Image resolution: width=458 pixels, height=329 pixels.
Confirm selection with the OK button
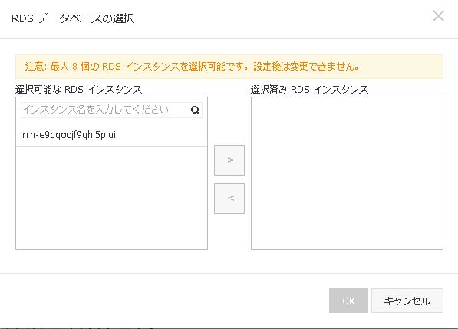click(348, 301)
